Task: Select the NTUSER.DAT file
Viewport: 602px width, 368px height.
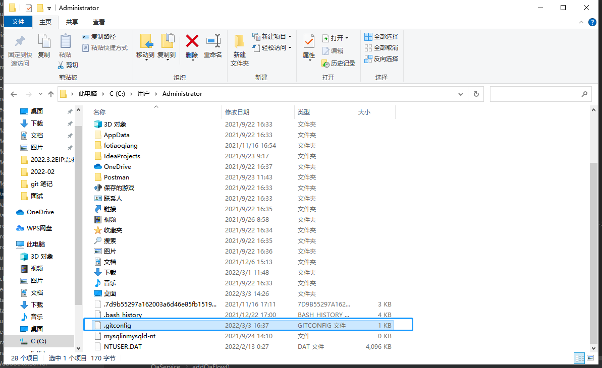Action: tap(123, 346)
